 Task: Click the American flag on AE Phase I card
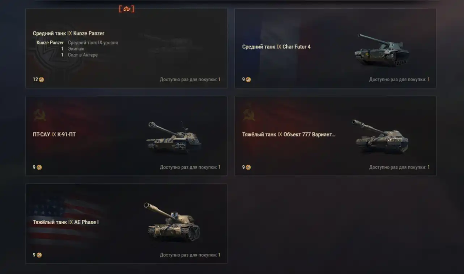[65, 220]
